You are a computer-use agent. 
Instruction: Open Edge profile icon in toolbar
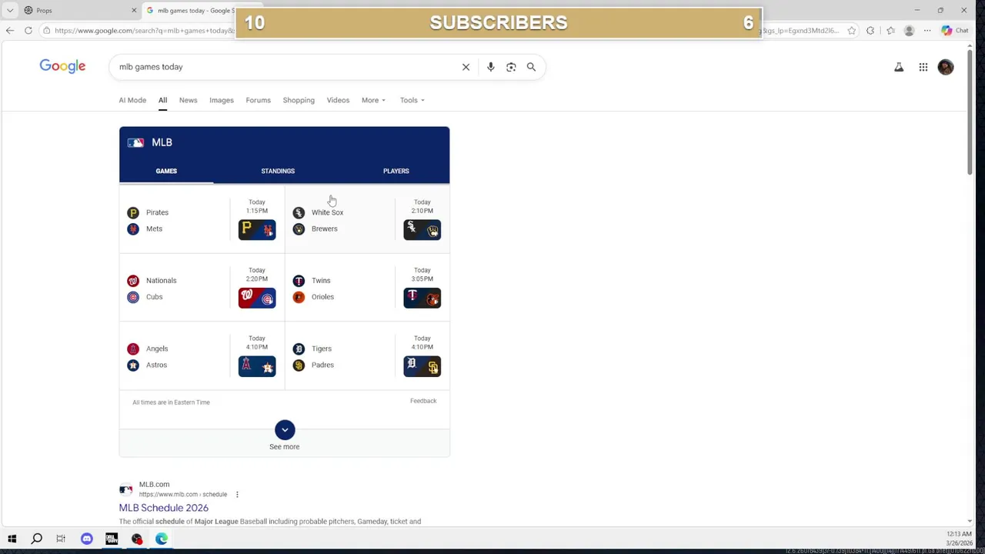click(909, 31)
